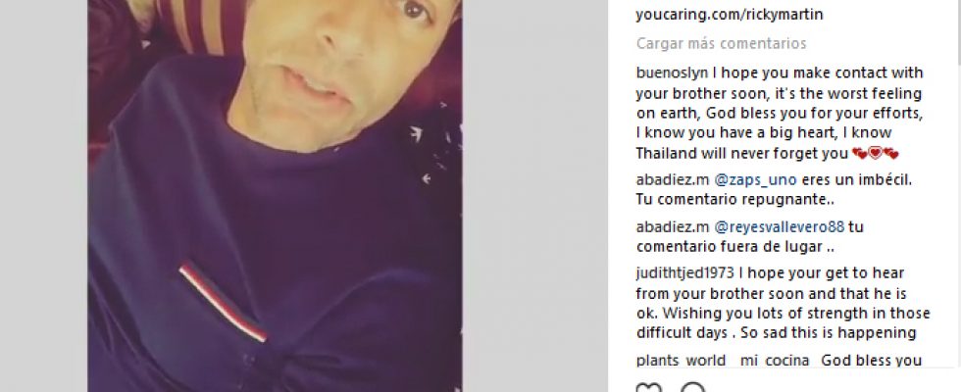Screen dimensions: 961x392
Task: Click the 'Thailand will never forget you' comment text
Action: [x=741, y=154]
